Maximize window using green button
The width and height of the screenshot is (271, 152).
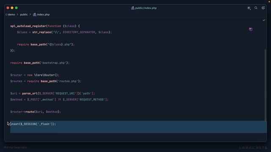[16, 8]
